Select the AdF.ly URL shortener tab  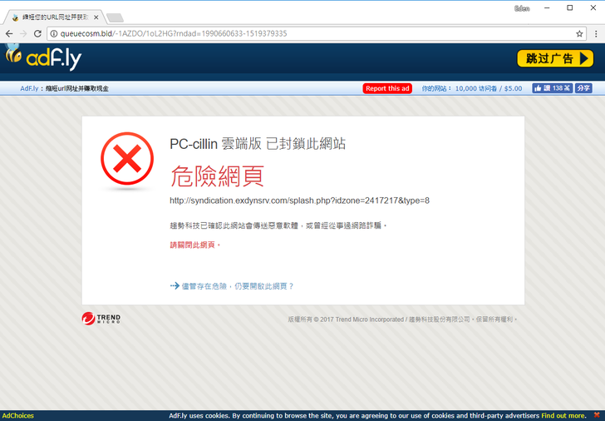[52, 17]
